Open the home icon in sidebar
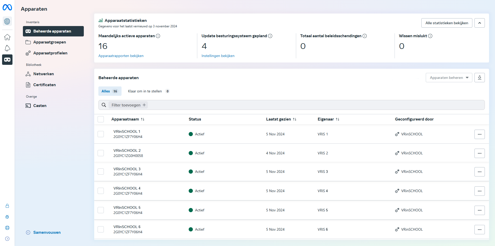 tap(7, 37)
